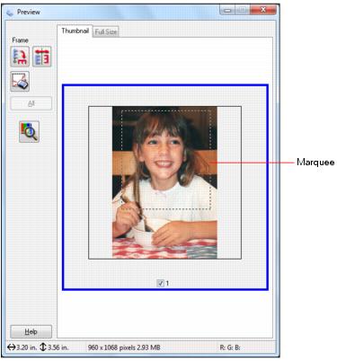
Task: Click the All button under Frame
Action: [31, 103]
